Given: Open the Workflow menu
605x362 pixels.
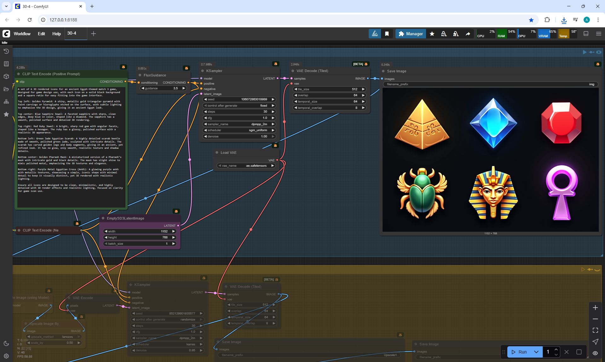Looking at the screenshot, I should pos(22,34).
